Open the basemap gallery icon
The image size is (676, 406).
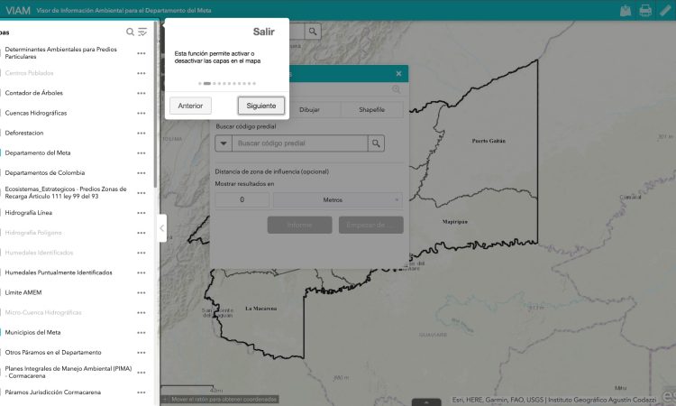(626, 11)
